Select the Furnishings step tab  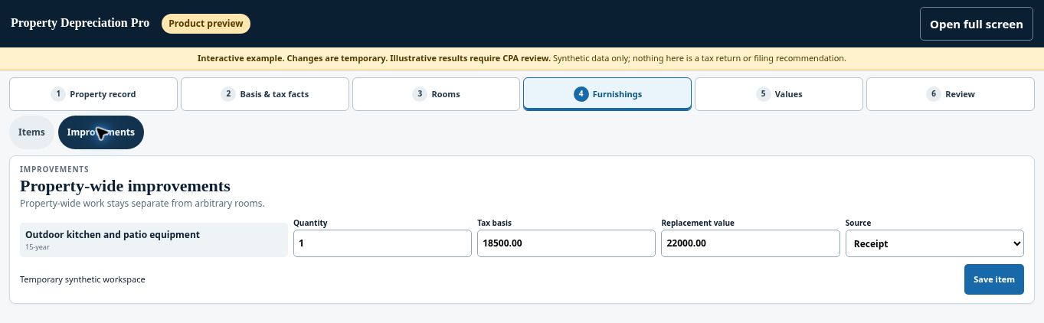[x=607, y=94]
